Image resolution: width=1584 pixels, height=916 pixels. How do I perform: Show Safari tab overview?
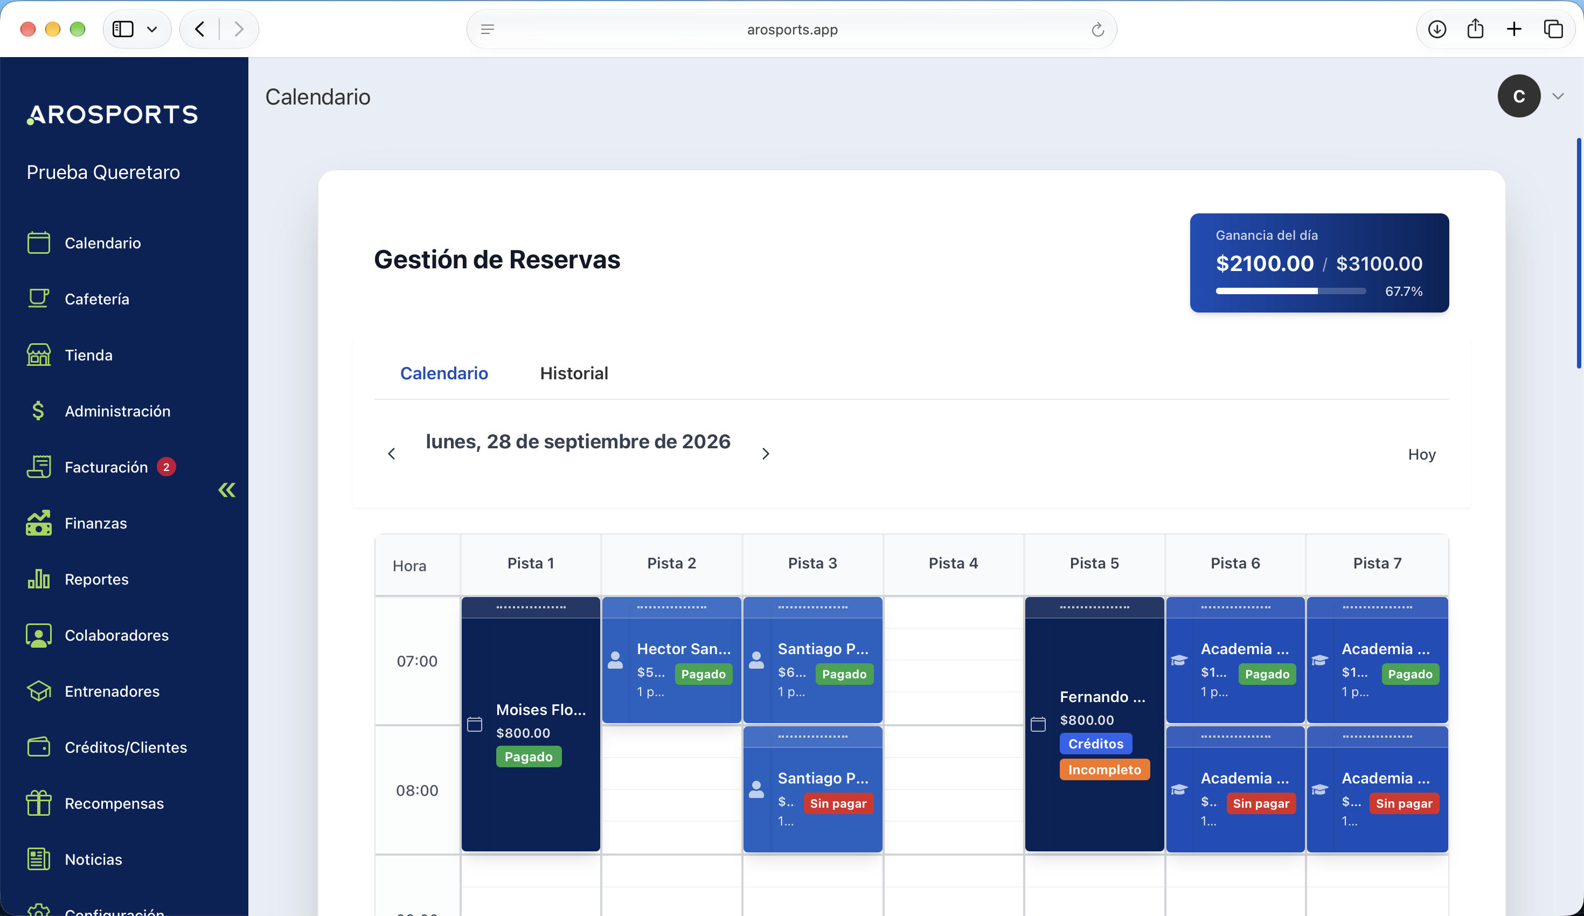tap(1553, 29)
